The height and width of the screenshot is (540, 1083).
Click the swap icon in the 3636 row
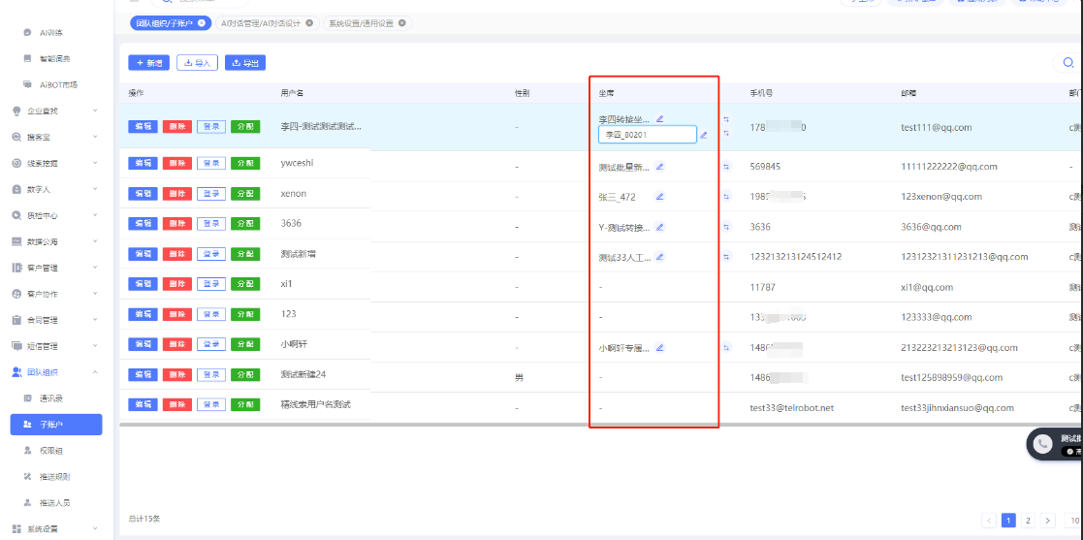(x=726, y=227)
